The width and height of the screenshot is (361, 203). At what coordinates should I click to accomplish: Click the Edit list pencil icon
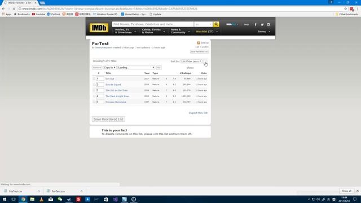tap(198, 43)
